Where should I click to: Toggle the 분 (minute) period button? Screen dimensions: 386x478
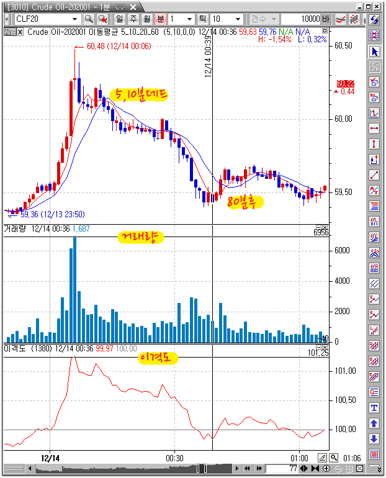[160, 19]
